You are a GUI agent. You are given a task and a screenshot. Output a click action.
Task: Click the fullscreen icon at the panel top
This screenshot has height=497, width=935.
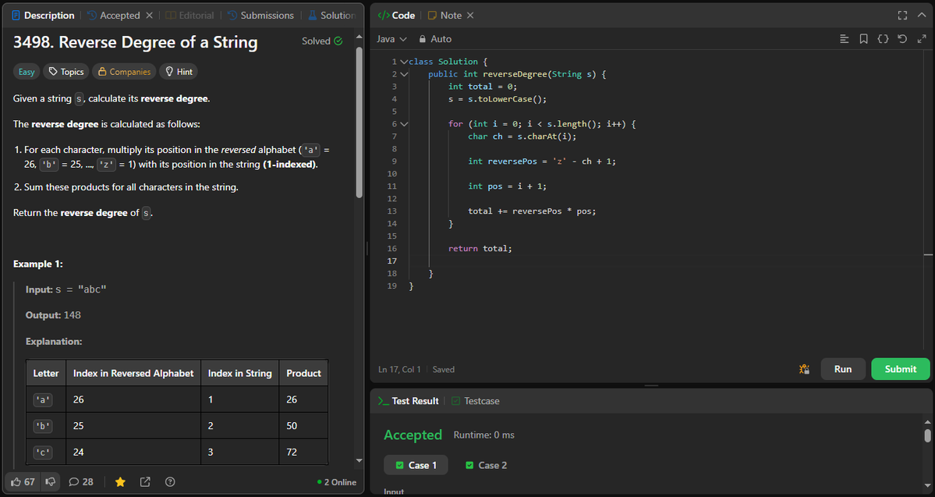(x=902, y=16)
